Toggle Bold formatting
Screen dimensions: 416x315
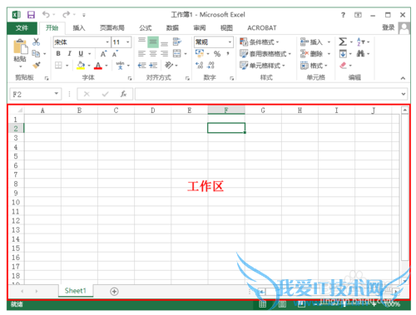click(58, 53)
